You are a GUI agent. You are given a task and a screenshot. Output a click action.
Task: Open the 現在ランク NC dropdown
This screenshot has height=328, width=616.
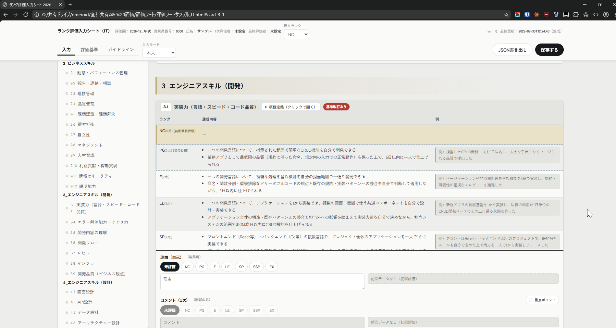pyautogui.click(x=296, y=34)
